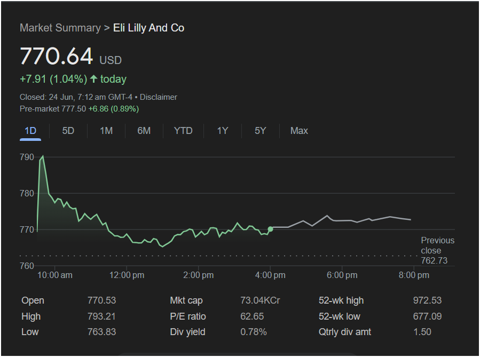Click the 52-wk low label
The image size is (480, 357).
point(340,316)
